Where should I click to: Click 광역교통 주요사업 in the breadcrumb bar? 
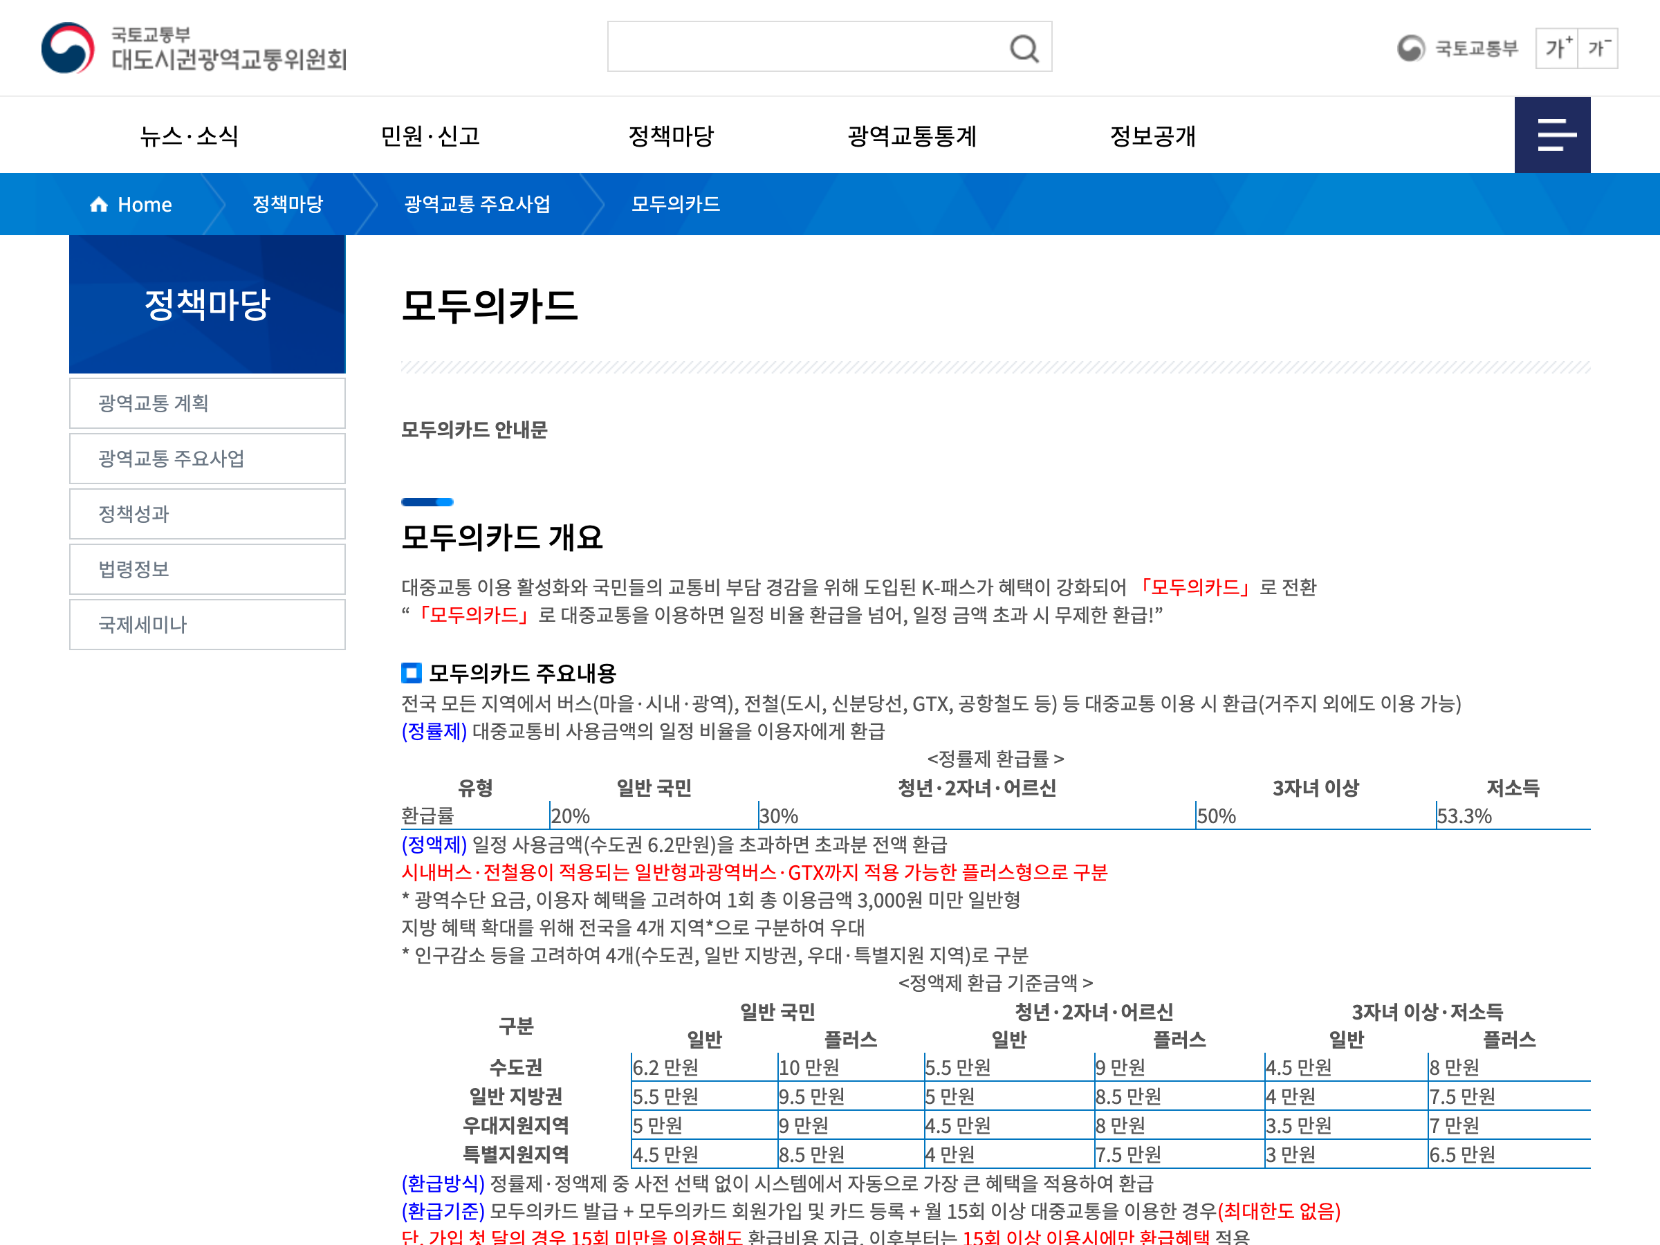(x=477, y=204)
